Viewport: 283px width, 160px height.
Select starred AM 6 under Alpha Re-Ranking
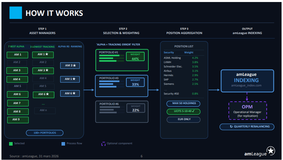(x=70, y=93)
